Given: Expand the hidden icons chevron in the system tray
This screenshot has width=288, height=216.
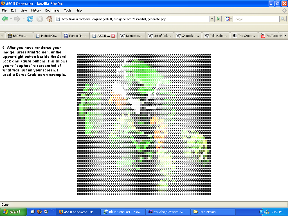Looking at the screenshot, I should [x=262, y=211].
